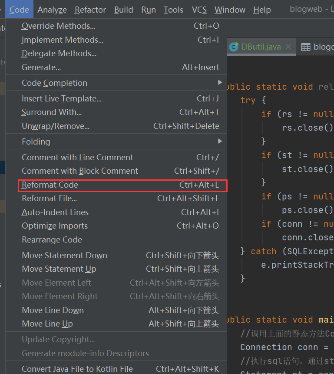Image resolution: width=334 pixels, height=374 pixels.
Task: Choose Convert Java File to Kotlin File
Action: [77, 368]
